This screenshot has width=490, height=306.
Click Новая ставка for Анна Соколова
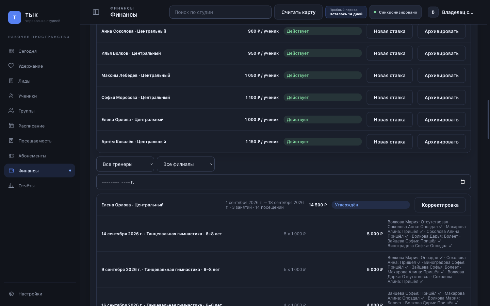pos(390,31)
